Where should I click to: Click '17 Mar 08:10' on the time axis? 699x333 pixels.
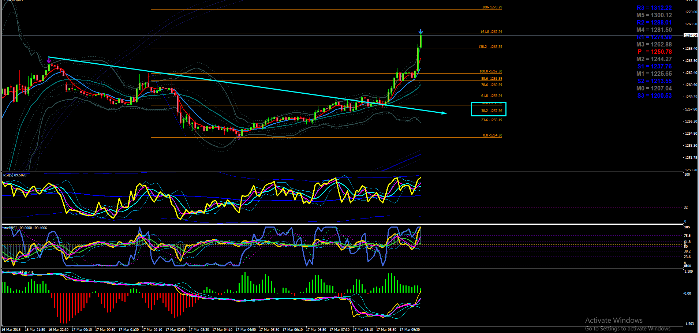coord(363,330)
